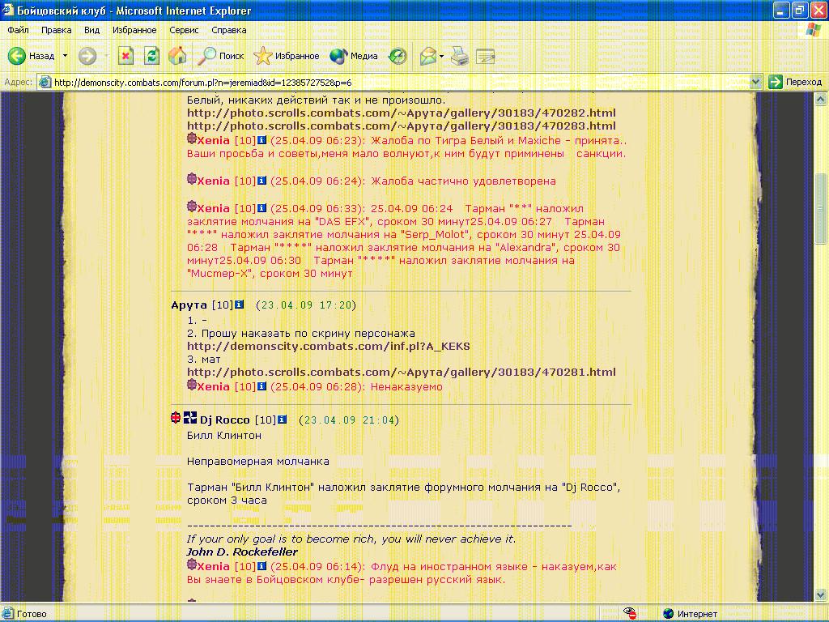Click the timestamp 23.04.09 21:04
829x622 pixels.
pos(350,420)
